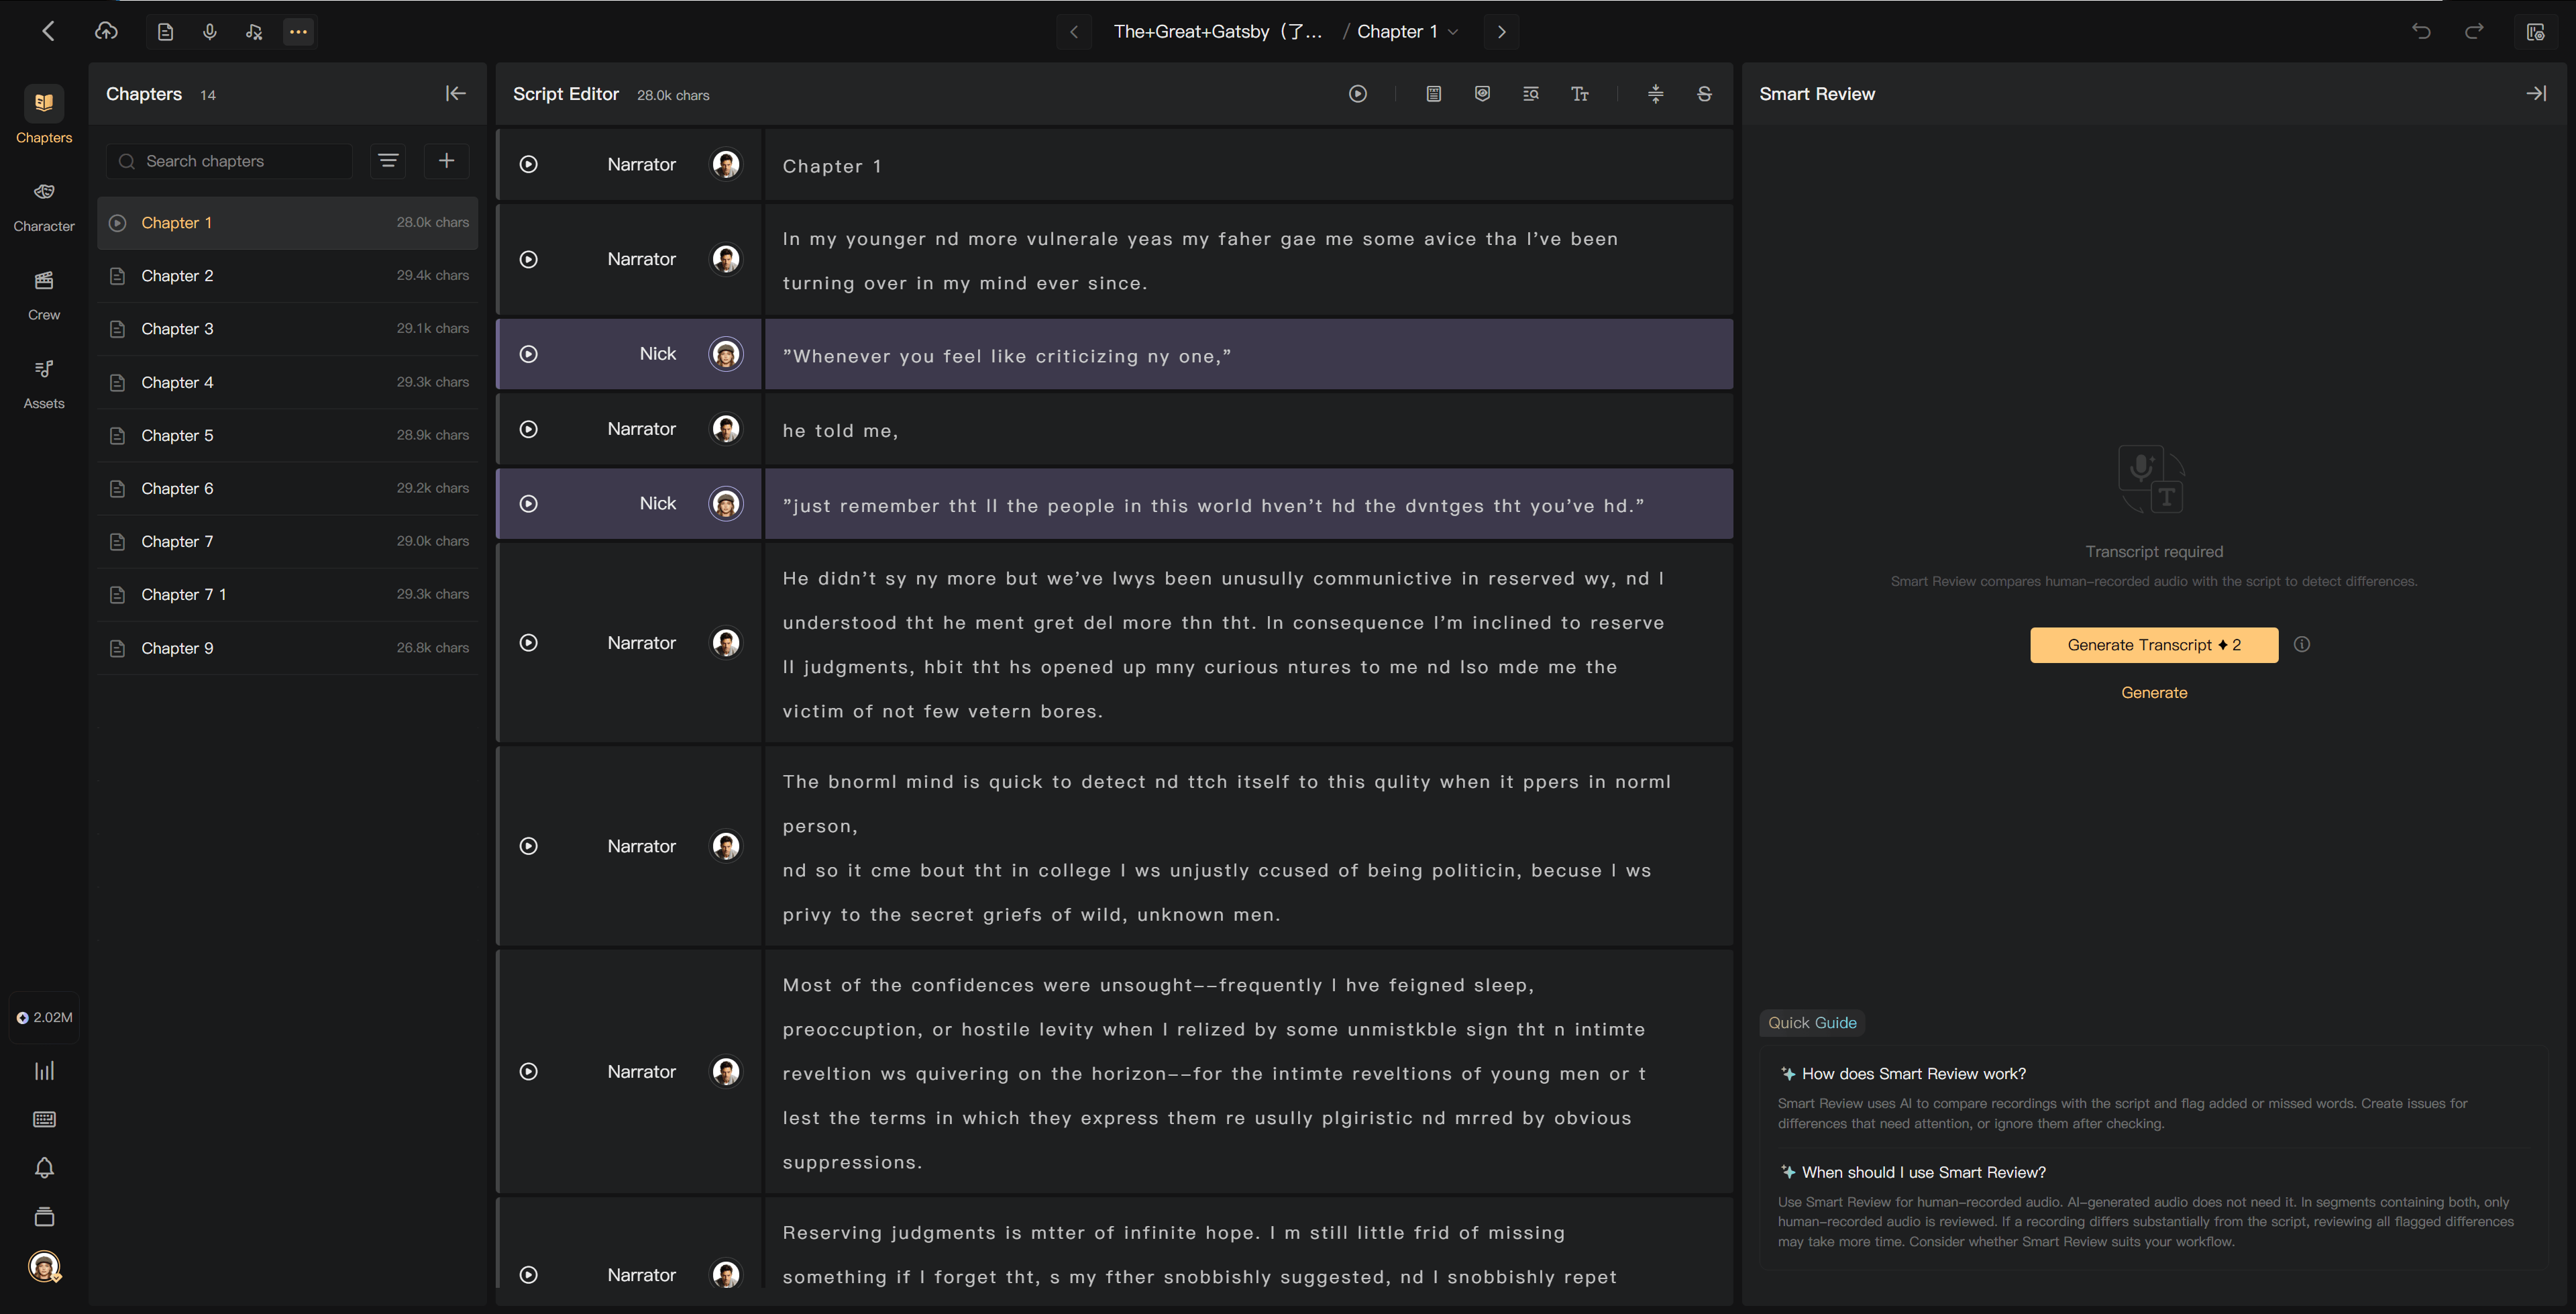Switch to the Crew sidebar section
This screenshot has width=2576, height=1314.
[44, 295]
